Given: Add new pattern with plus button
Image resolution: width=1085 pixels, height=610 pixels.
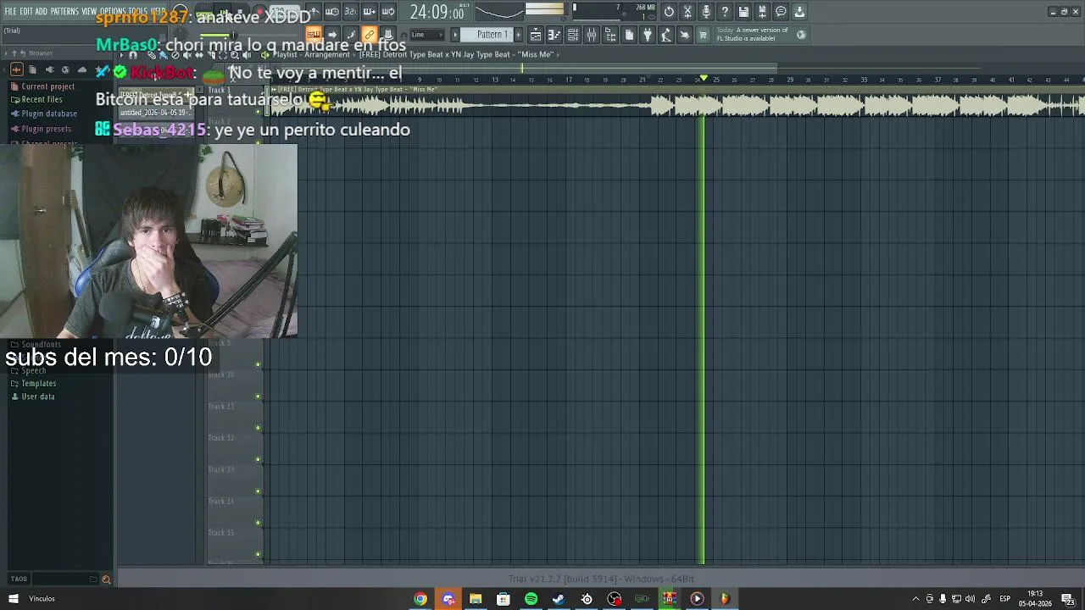Looking at the screenshot, I should (x=519, y=35).
